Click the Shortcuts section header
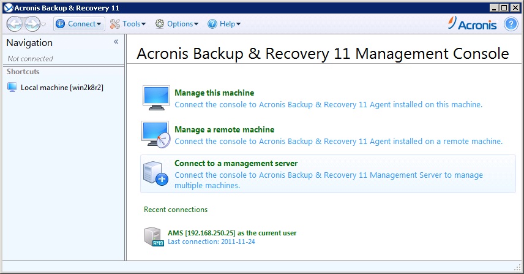 click(x=23, y=72)
